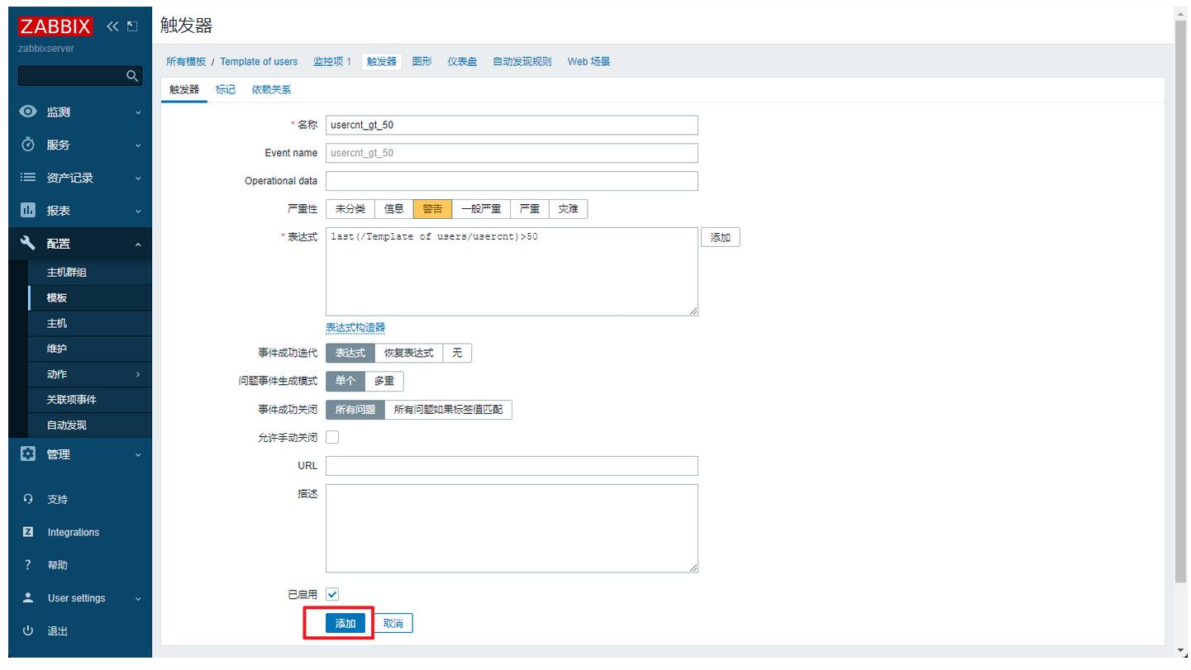Go to 所有模板 breadcrumb link
This screenshot has height=670, width=1191.
186,61
